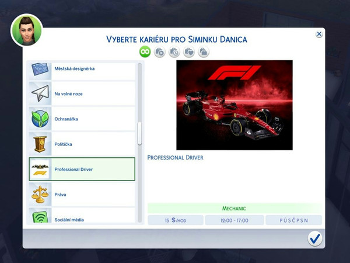Screen dimensions: 350x263
Task: Click the green leaf Ochranářka icon
Action: (x=40, y=119)
